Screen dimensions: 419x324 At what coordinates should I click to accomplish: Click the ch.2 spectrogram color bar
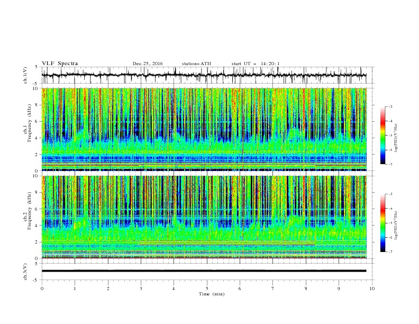[382, 223]
